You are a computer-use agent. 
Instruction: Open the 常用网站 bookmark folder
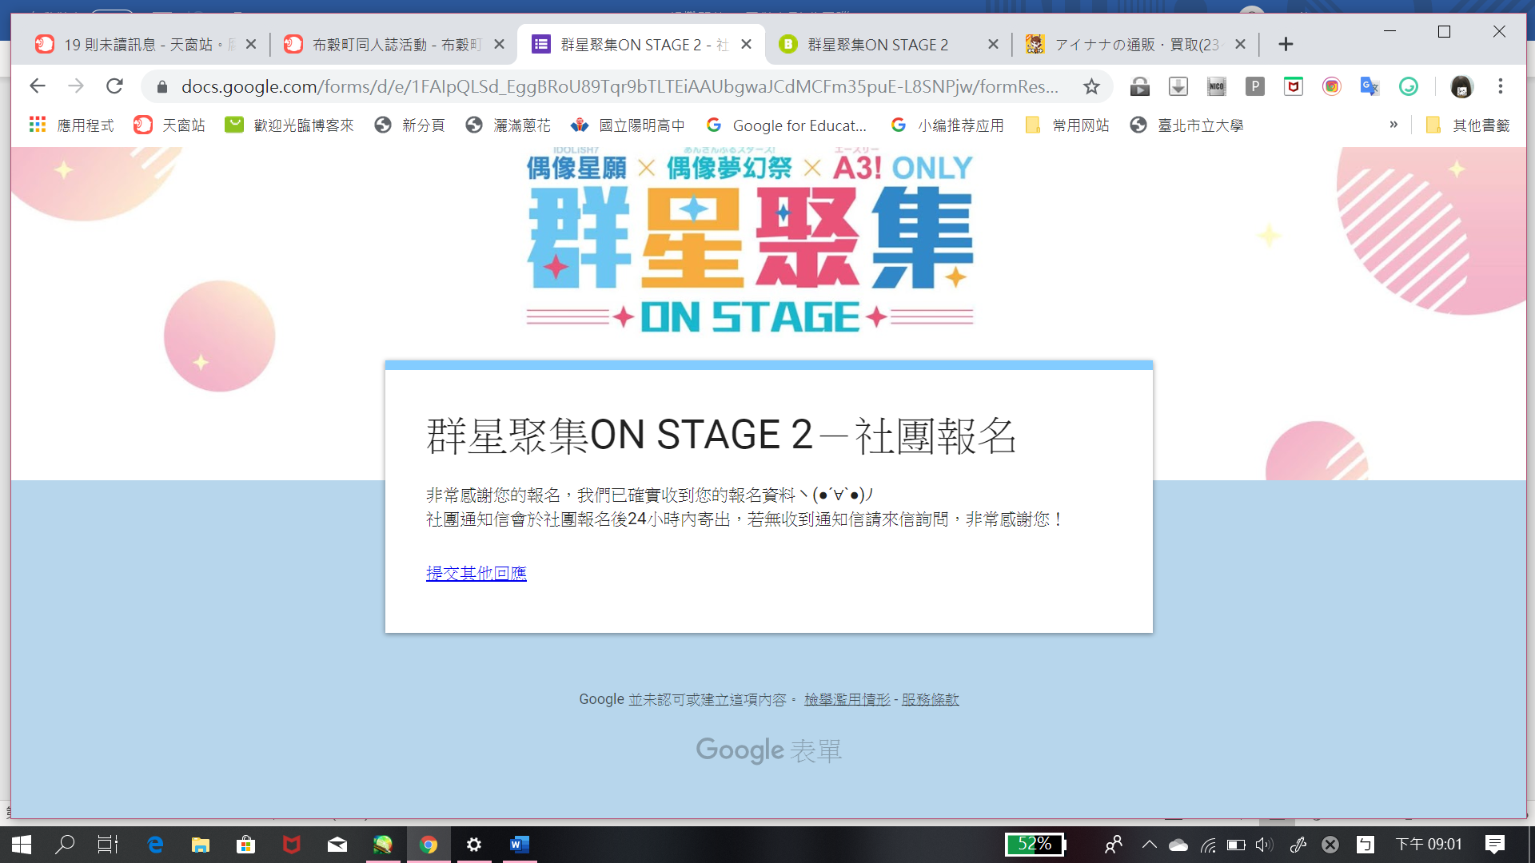[x=1067, y=125]
